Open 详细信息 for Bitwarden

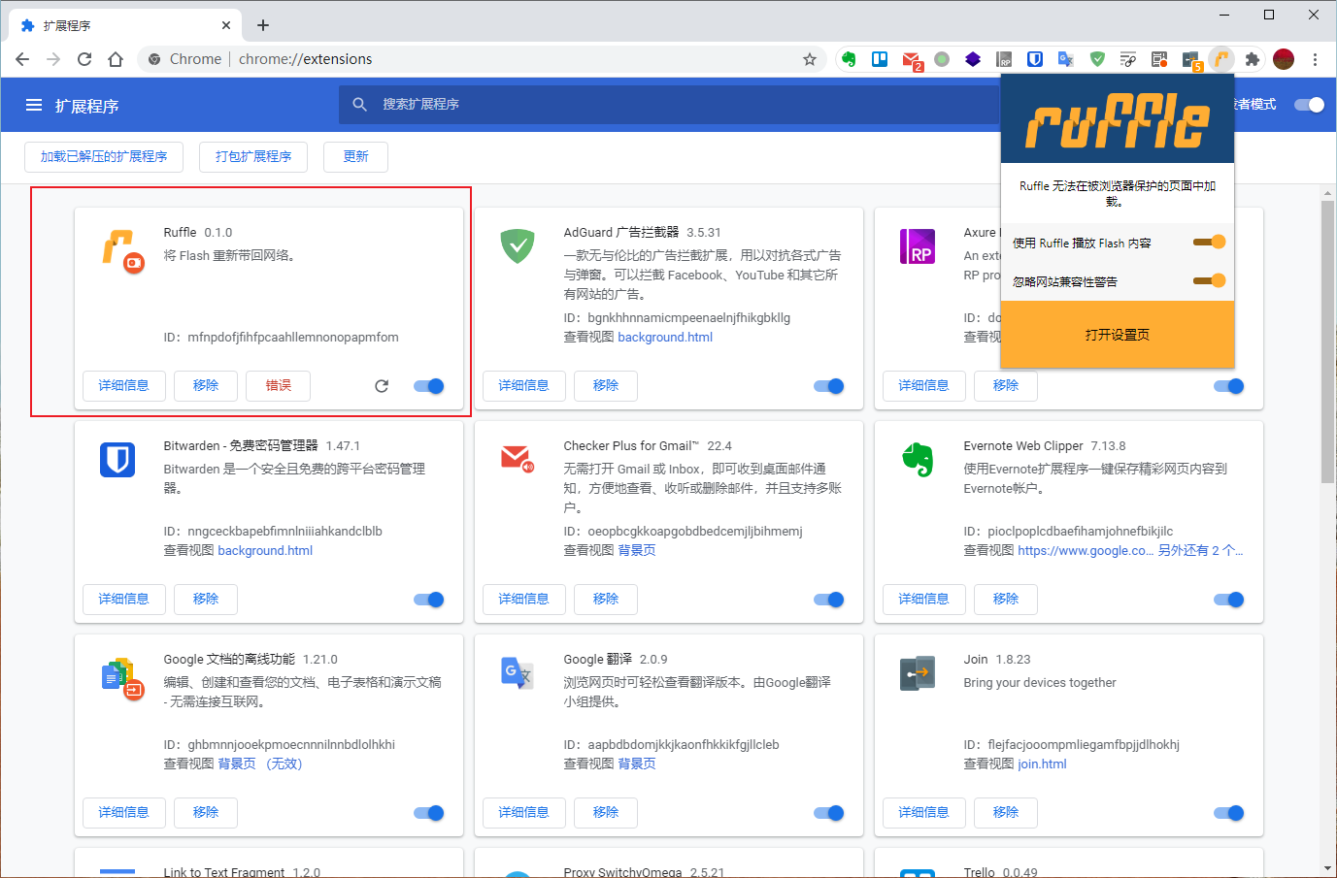tap(123, 599)
